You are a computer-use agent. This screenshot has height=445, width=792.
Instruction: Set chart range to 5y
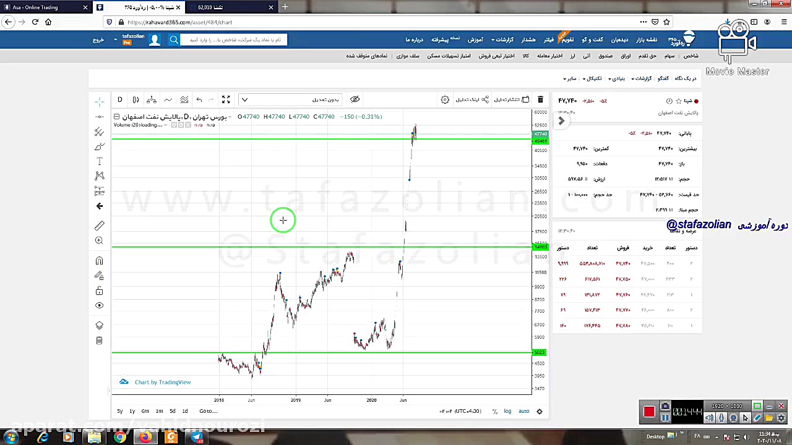pos(120,411)
